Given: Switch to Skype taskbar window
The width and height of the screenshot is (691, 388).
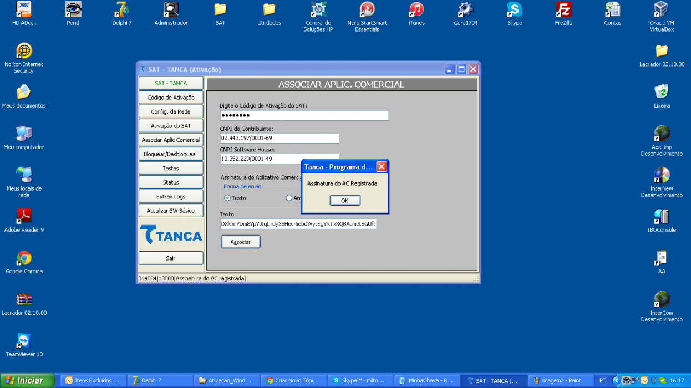Looking at the screenshot, I should pyautogui.click(x=360, y=380).
